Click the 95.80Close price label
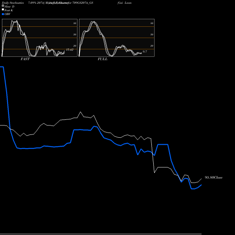 point(213,178)
